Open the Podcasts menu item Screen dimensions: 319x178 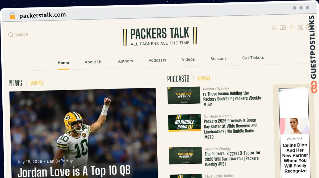click(x=157, y=60)
